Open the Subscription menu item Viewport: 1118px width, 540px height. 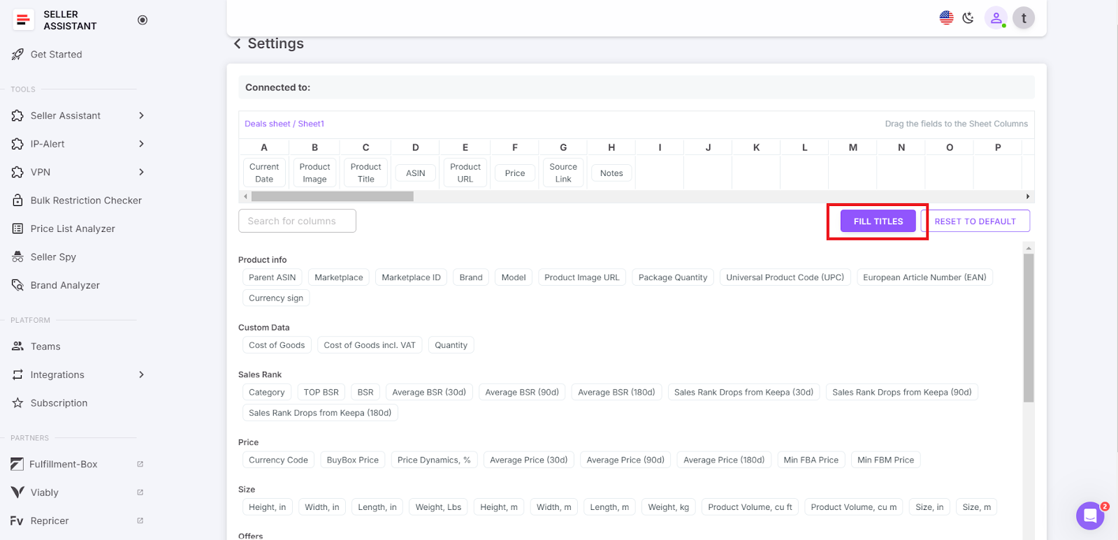tap(59, 403)
